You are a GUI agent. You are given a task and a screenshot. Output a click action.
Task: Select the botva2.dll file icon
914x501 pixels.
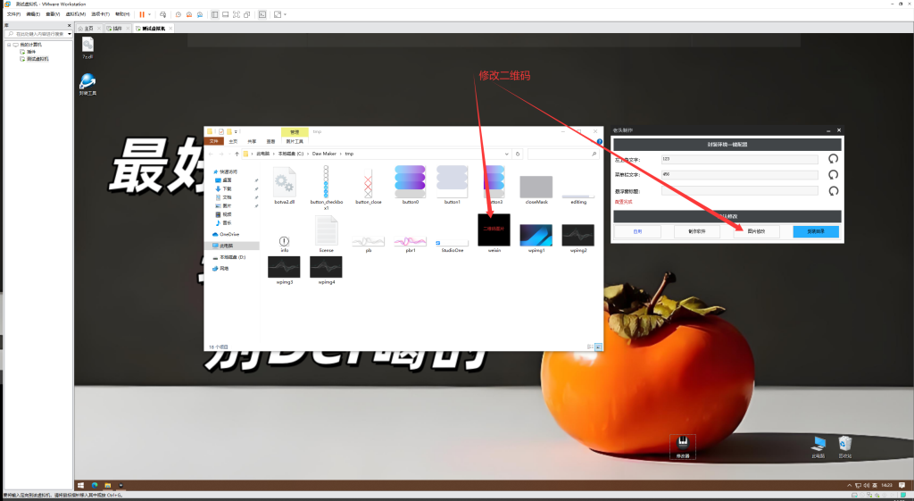pyautogui.click(x=284, y=185)
